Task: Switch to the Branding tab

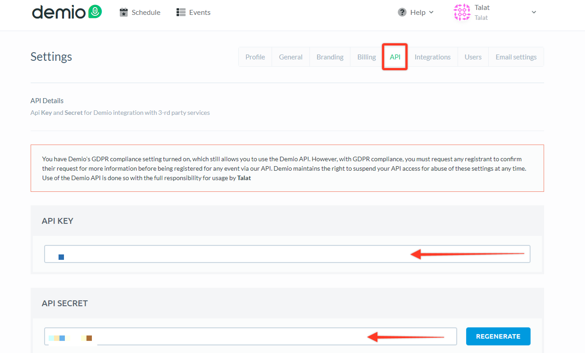Action: [330, 57]
